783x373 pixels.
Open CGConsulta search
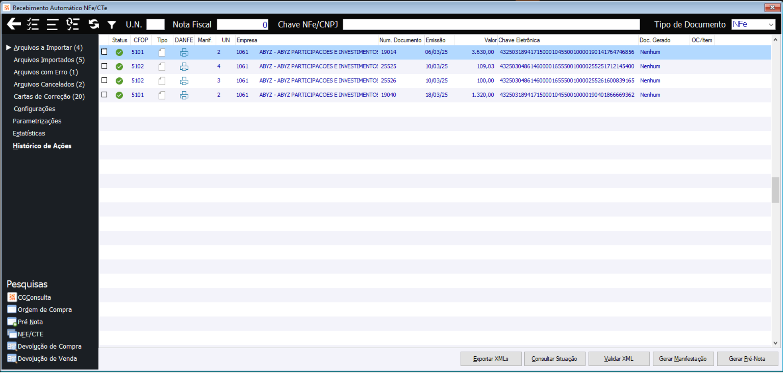[x=29, y=297]
